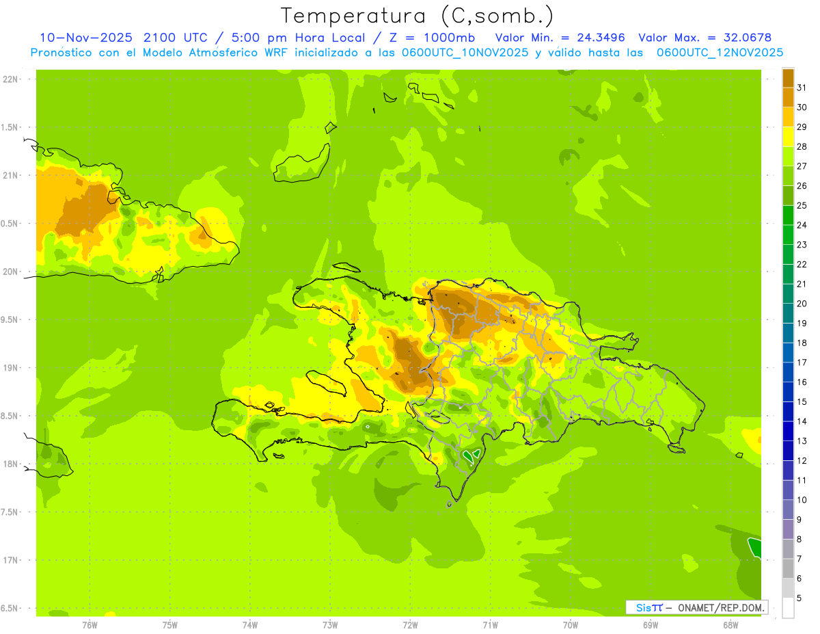820x634 pixels.
Task: Click the colorbar legend value "8"
Action: click(x=799, y=540)
